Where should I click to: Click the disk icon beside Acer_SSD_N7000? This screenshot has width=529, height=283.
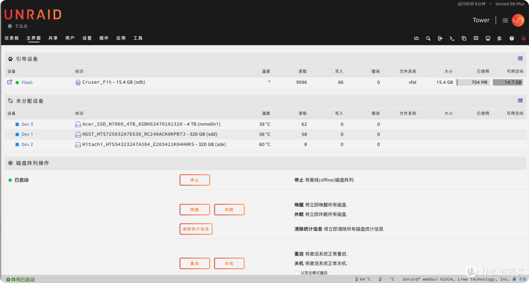pos(78,124)
